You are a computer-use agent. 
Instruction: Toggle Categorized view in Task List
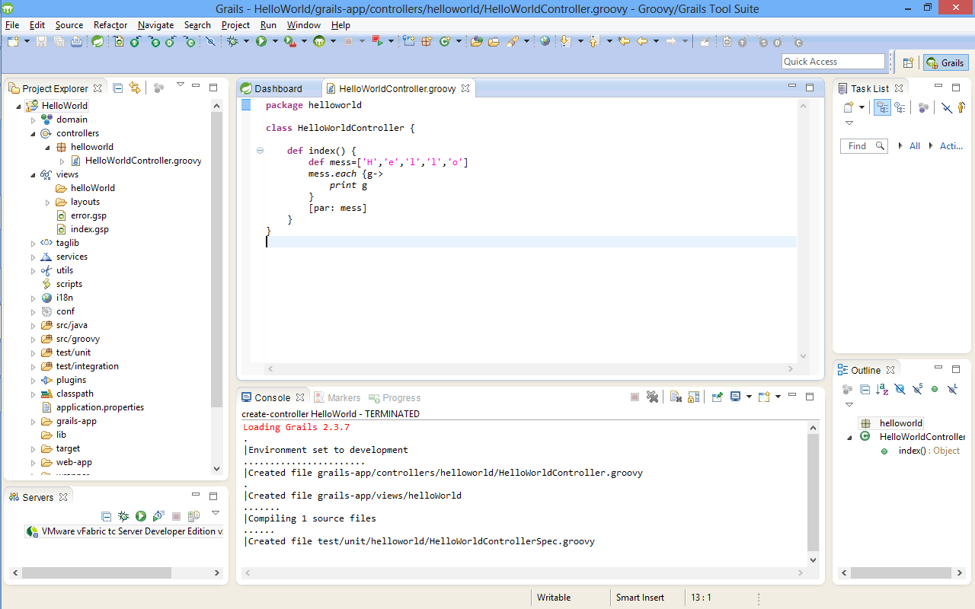click(882, 107)
